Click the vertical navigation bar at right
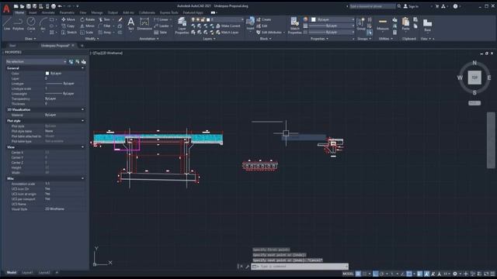This screenshot has width=497, height=279. 491,140
